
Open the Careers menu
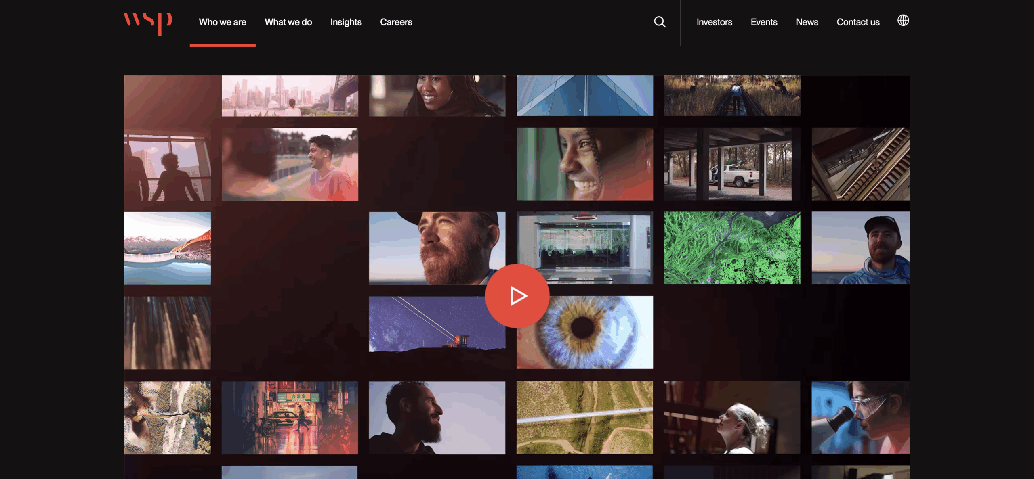[x=396, y=22]
